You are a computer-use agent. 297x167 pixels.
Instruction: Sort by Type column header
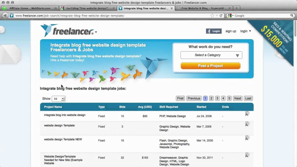[x=101, y=107]
